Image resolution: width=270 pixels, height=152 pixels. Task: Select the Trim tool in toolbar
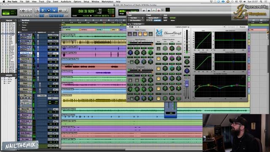coord(43,11)
